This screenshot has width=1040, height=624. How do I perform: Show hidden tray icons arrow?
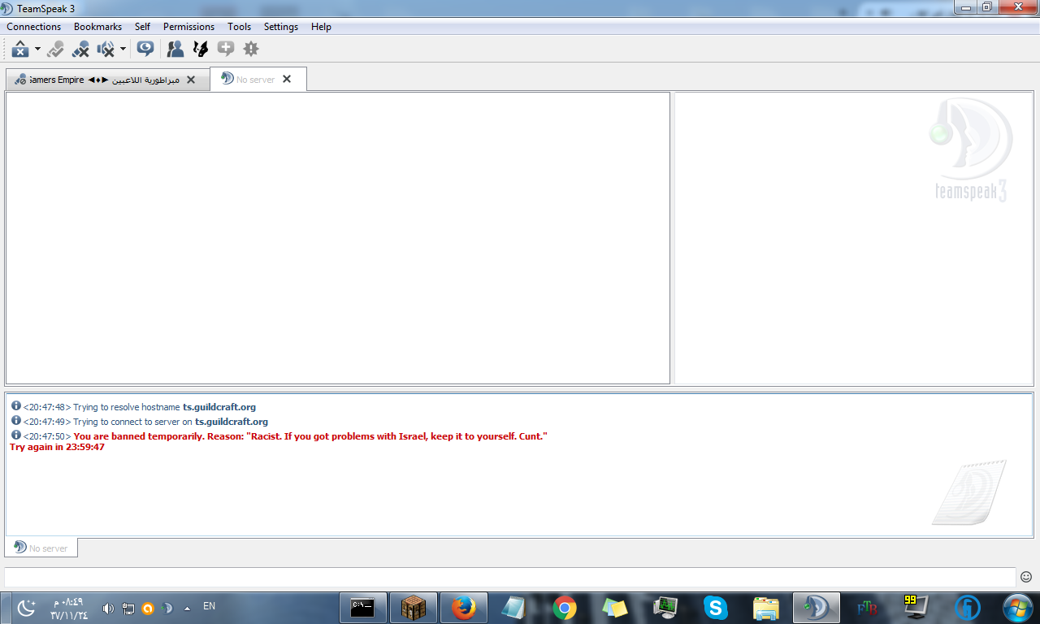(188, 608)
